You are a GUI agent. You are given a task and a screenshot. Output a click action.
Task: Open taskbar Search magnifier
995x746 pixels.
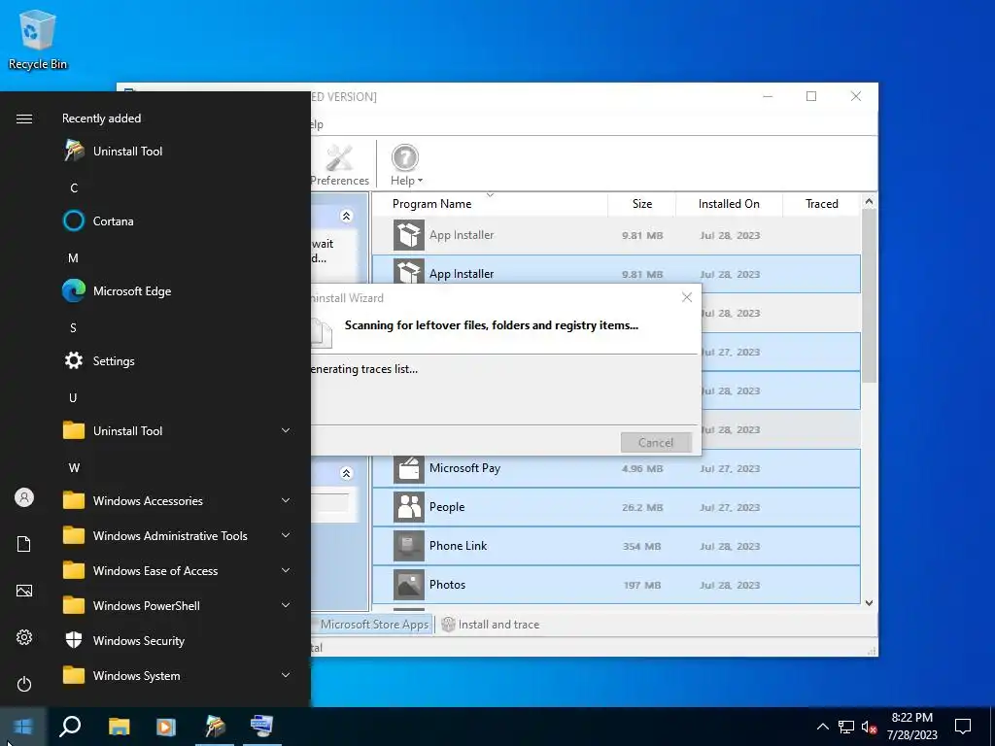pos(70,727)
